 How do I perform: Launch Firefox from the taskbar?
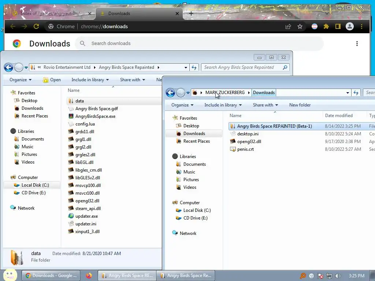[x=89, y=276]
